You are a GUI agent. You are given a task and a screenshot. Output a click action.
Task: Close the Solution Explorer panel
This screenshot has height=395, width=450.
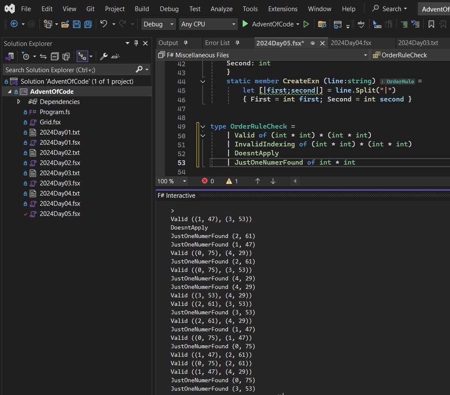point(145,43)
